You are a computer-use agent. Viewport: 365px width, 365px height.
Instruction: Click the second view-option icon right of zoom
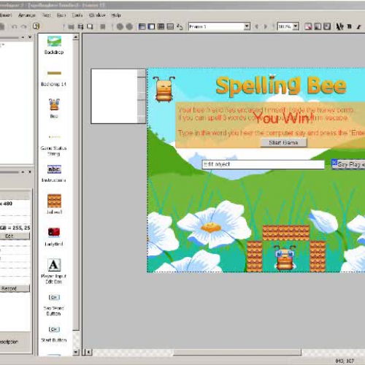tap(318, 26)
